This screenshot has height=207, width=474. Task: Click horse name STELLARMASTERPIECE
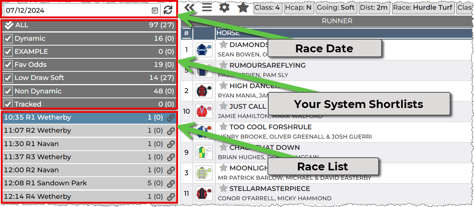coord(270,189)
